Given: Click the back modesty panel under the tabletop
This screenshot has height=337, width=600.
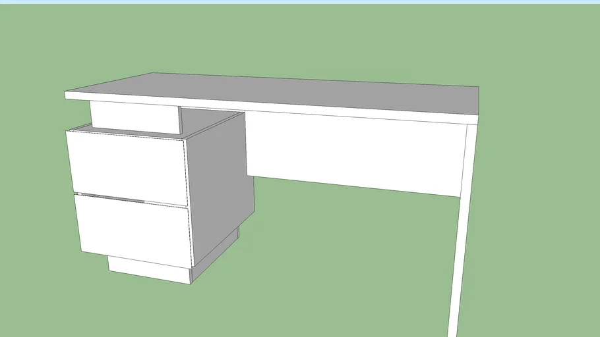Looking at the screenshot, I should [x=356, y=151].
